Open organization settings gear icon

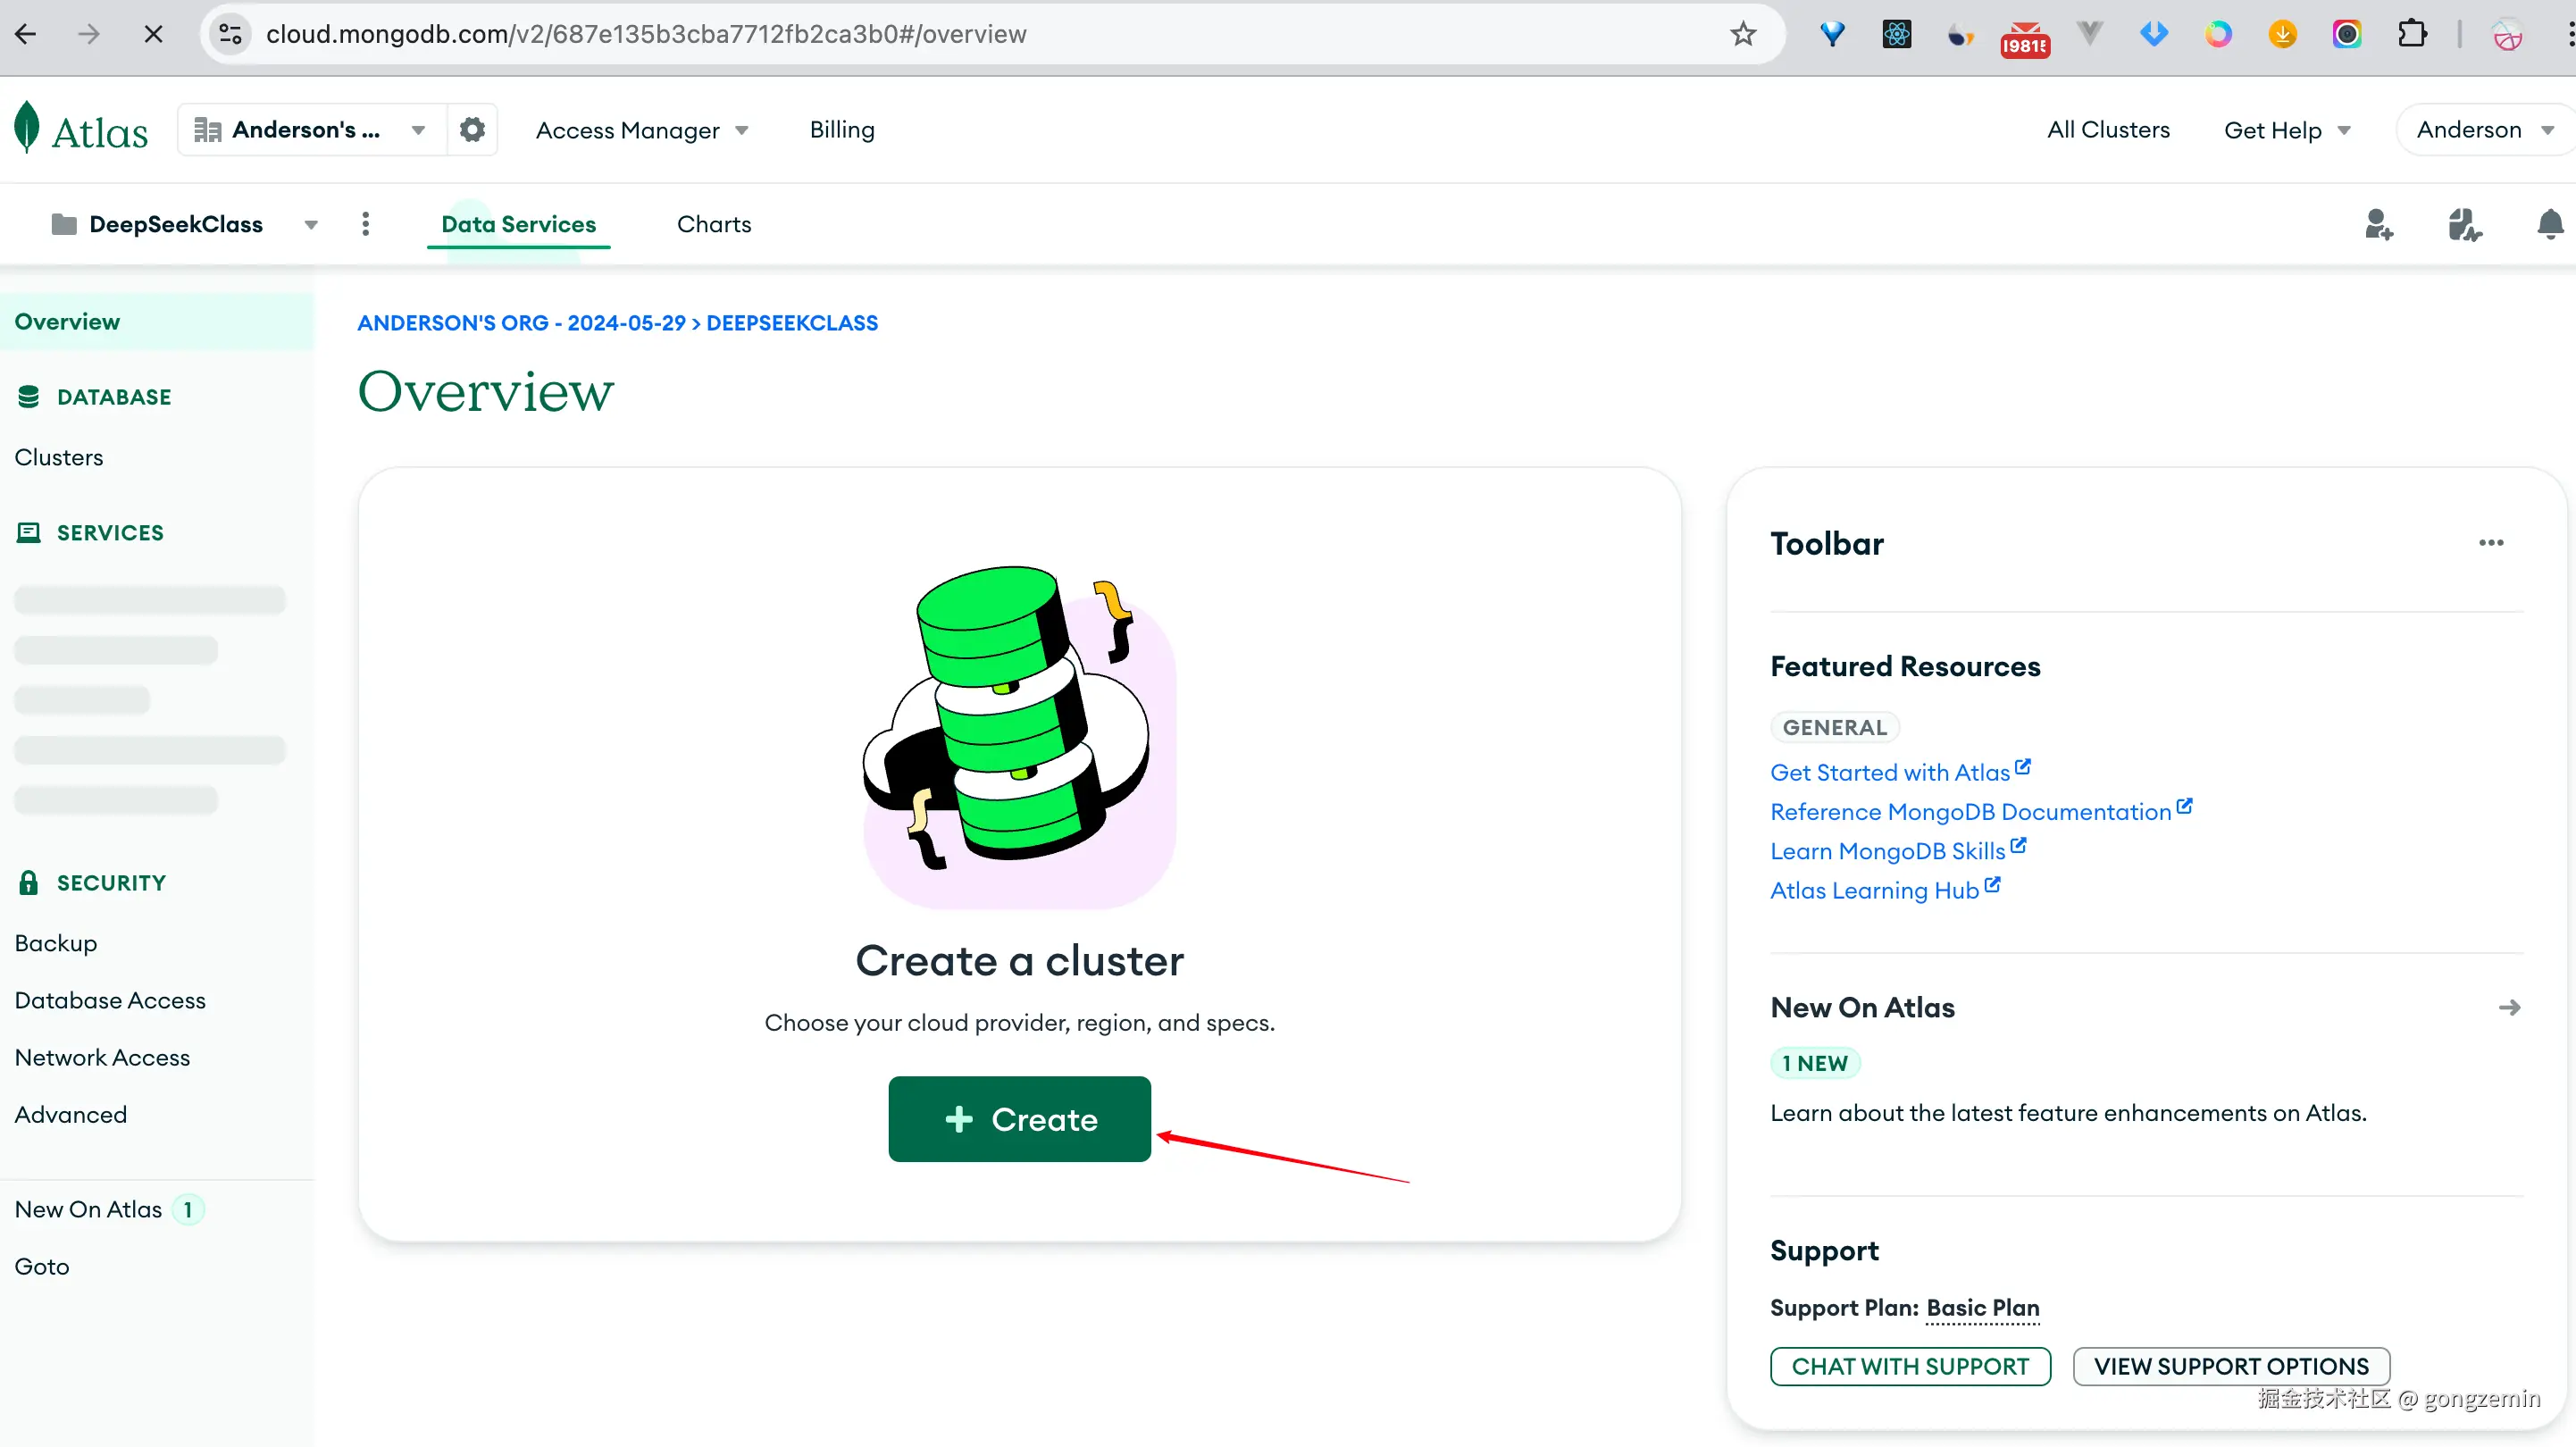tap(472, 130)
